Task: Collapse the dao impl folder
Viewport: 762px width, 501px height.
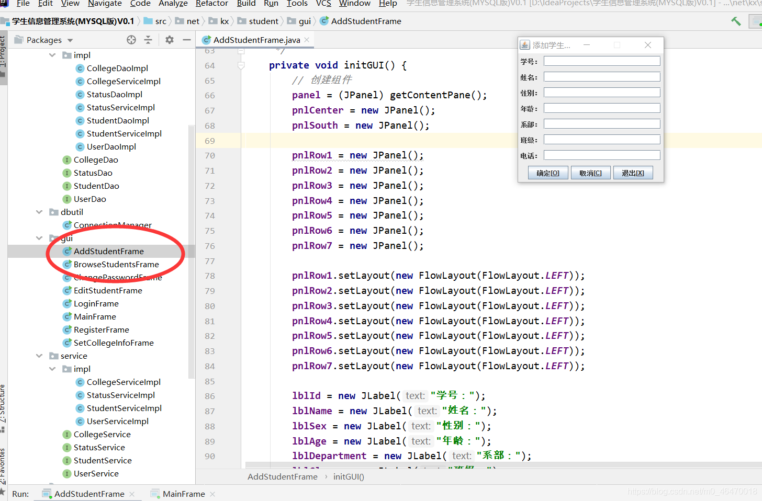Action: pos(52,55)
